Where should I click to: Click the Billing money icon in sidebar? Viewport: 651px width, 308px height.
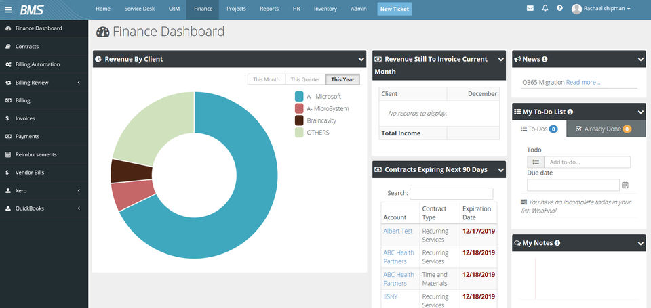(8, 100)
